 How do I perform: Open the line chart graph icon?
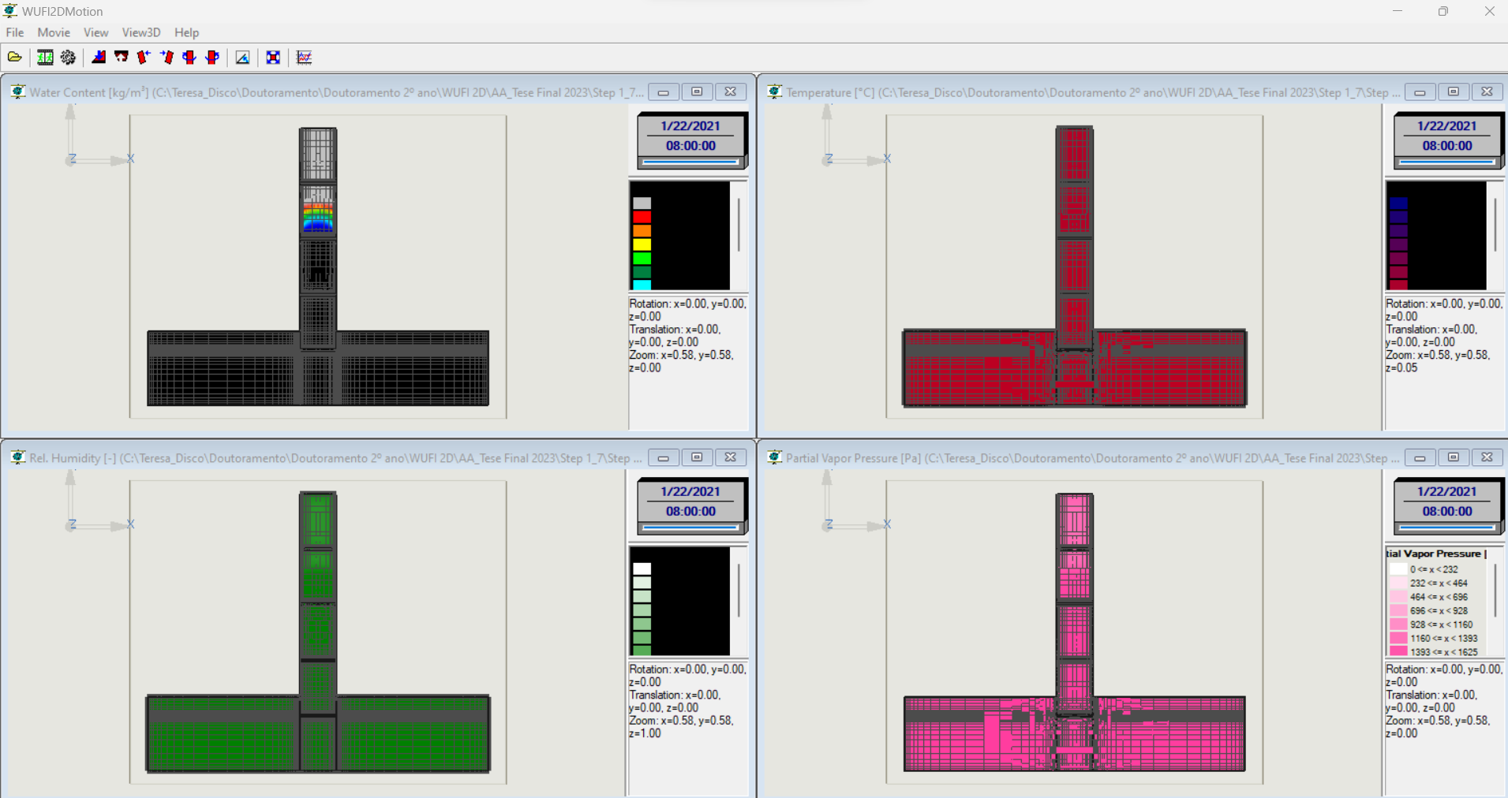(x=304, y=57)
